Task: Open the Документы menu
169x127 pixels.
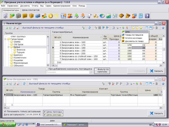Action: (x=25, y=6)
